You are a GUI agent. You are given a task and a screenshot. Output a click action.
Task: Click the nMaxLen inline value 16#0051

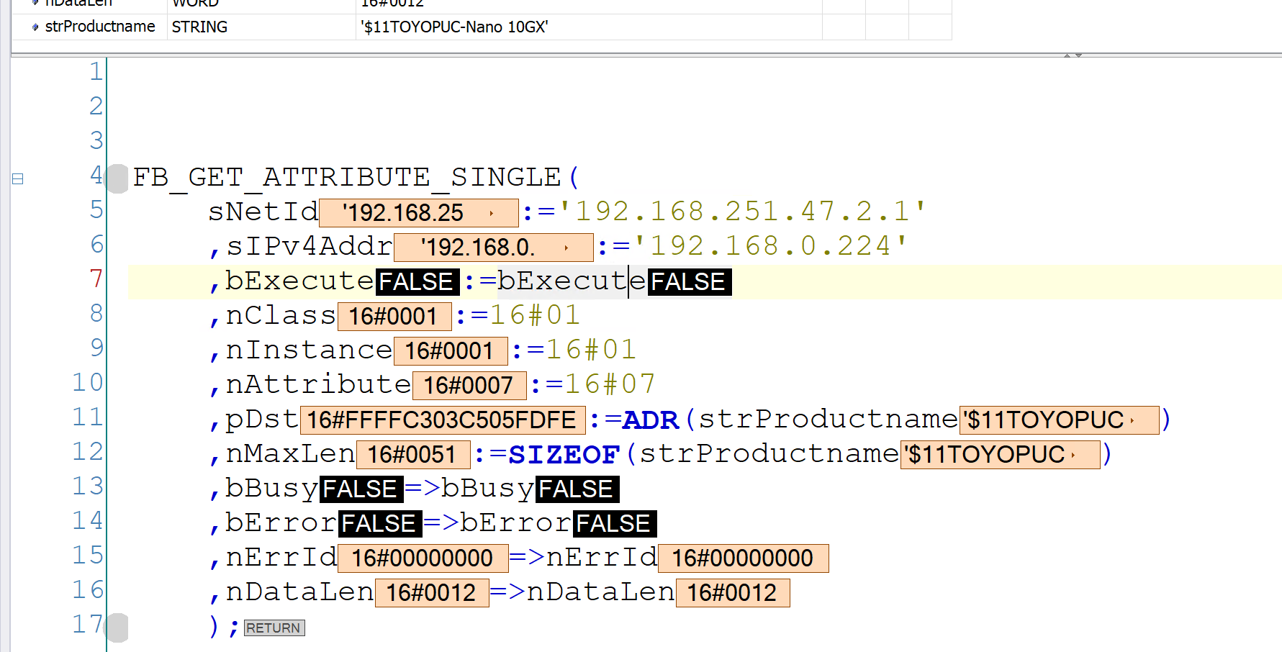click(x=412, y=455)
